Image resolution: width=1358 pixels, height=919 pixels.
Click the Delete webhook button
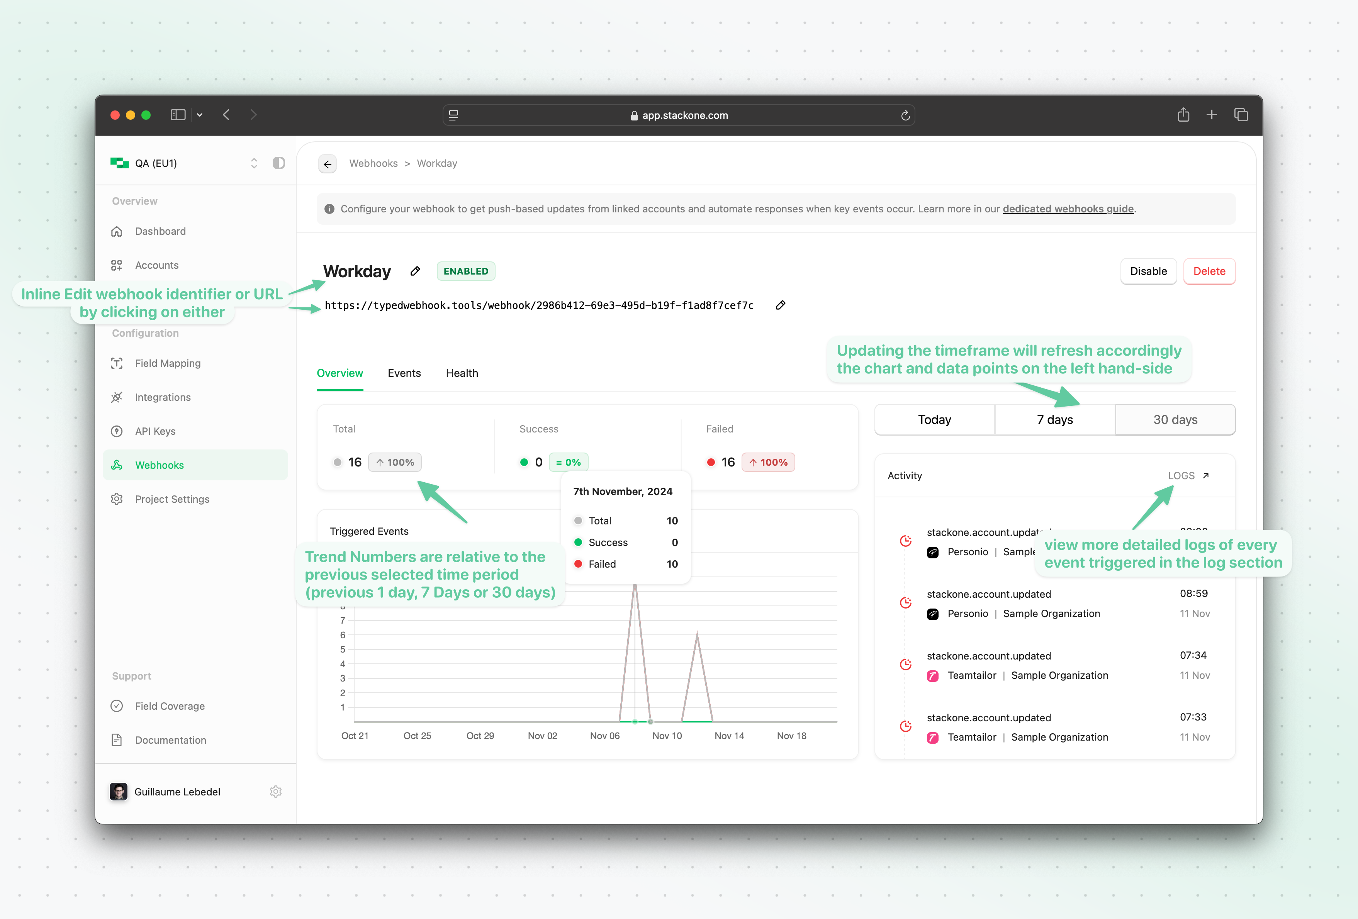(1209, 271)
